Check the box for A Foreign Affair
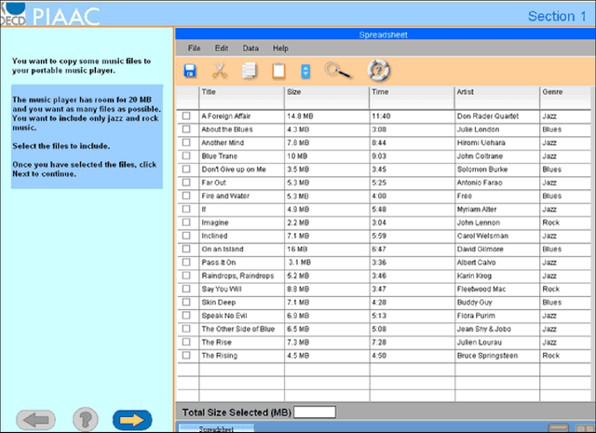 click(x=186, y=115)
